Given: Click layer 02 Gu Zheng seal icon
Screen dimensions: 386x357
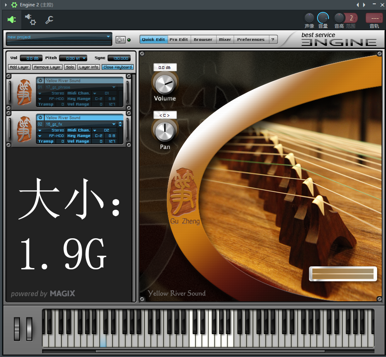Looking at the screenshot, I should (24, 129).
